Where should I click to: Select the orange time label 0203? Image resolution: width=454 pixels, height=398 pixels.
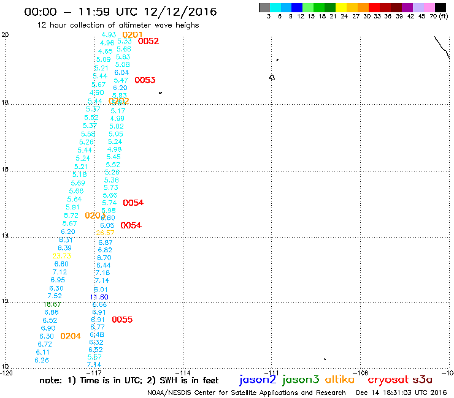click(x=95, y=216)
